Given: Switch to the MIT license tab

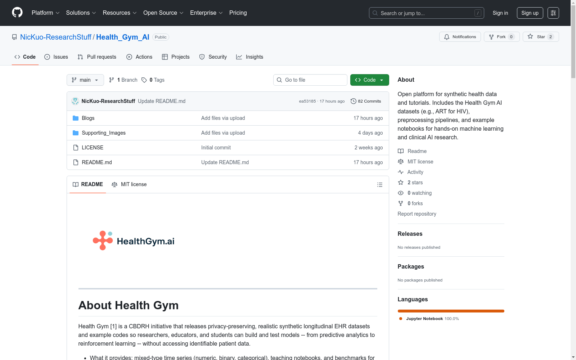Looking at the screenshot, I should [129, 184].
